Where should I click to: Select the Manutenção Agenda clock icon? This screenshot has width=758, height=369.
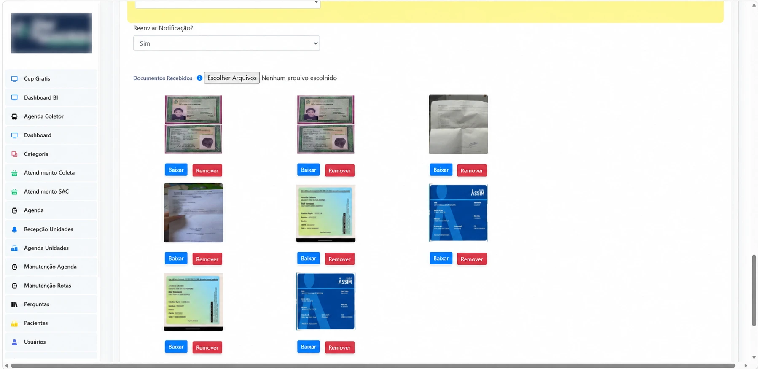click(x=14, y=267)
